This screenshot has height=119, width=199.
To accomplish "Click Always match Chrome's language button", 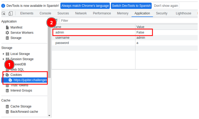I will (x=85, y=6).
